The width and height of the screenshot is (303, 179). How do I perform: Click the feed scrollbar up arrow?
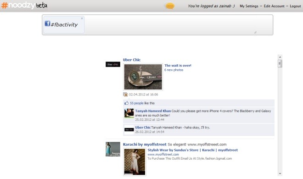click(x=280, y=57)
